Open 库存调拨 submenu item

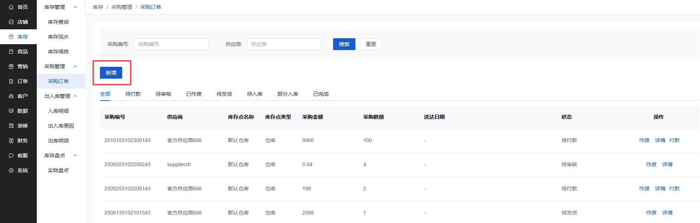pos(58,52)
